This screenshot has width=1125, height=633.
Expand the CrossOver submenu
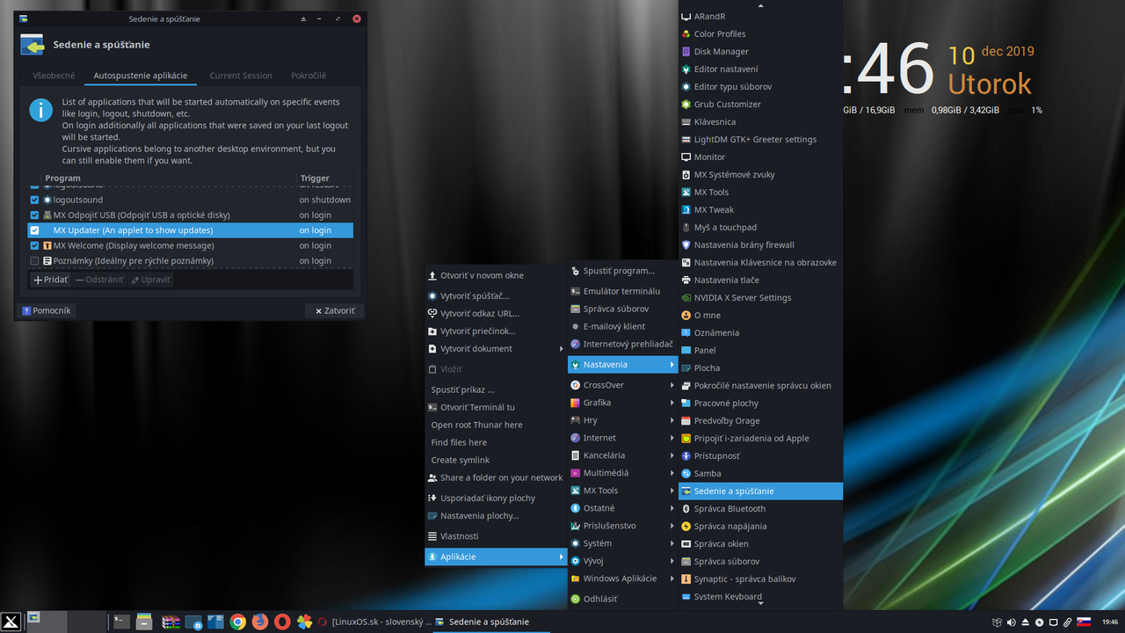pyautogui.click(x=623, y=385)
